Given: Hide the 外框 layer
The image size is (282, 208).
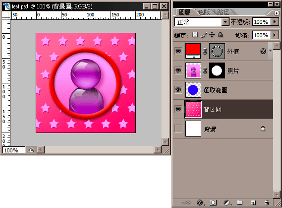Looking at the screenshot, I should pos(178,51).
